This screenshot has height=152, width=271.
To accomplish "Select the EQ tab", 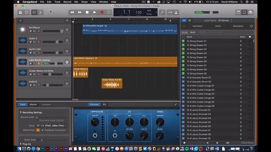I will [x=105, y=104].
